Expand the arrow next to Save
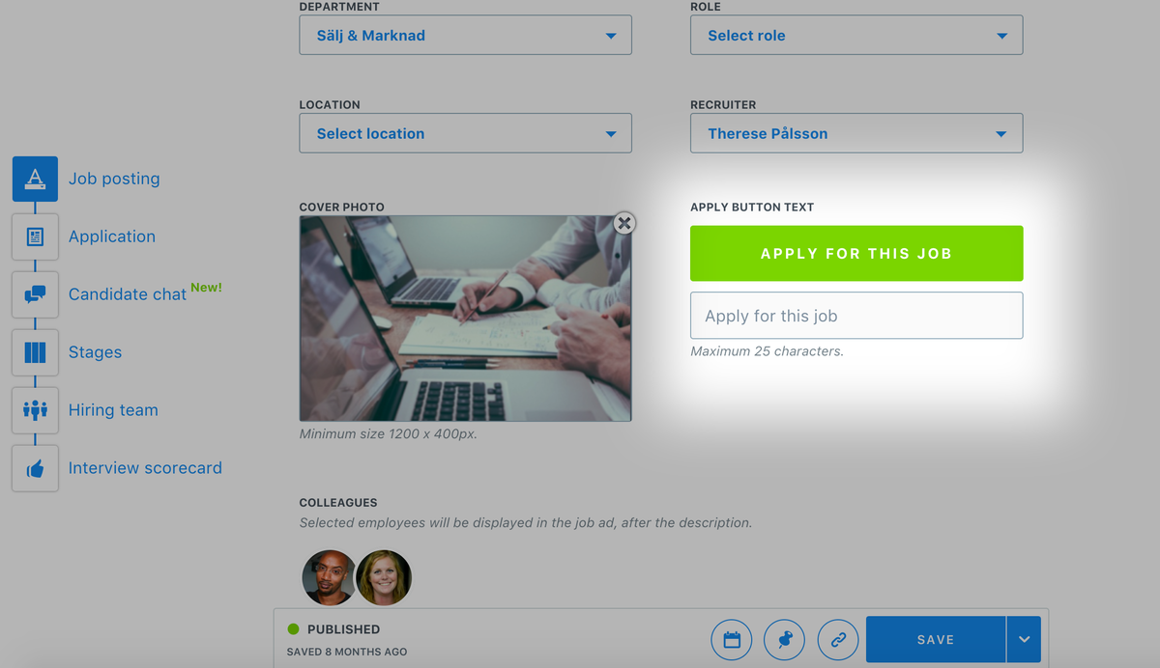The height and width of the screenshot is (668, 1160). click(x=1024, y=639)
